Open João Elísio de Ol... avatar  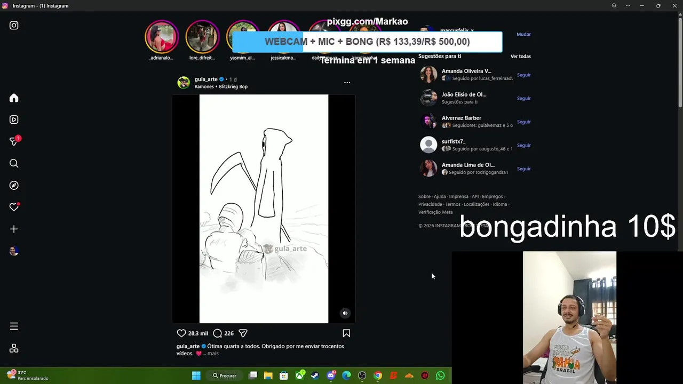[428, 98]
